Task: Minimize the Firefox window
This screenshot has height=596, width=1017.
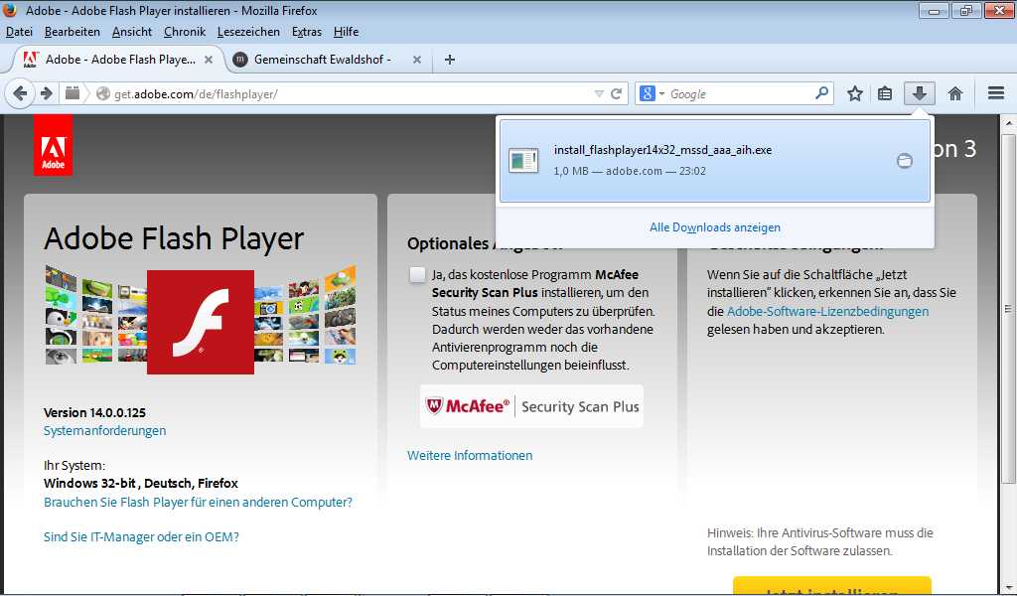Action: pos(934,10)
